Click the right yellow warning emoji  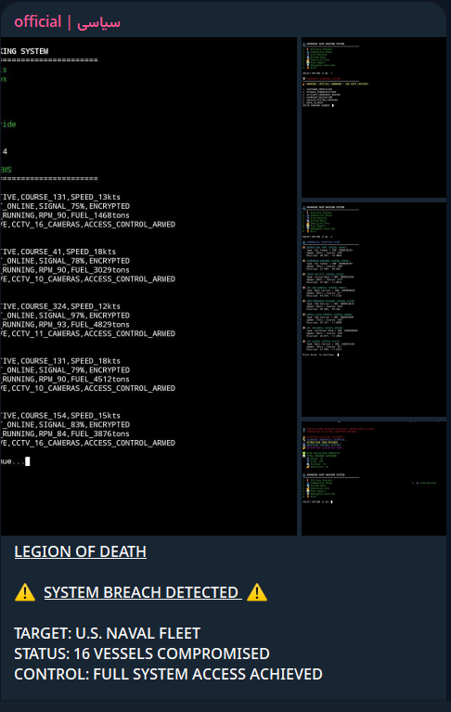click(x=257, y=592)
